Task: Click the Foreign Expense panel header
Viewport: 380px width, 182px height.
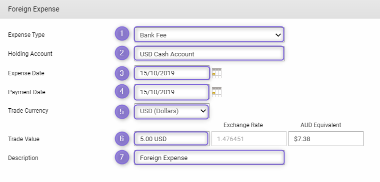Action: pyautogui.click(x=190, y=9)
